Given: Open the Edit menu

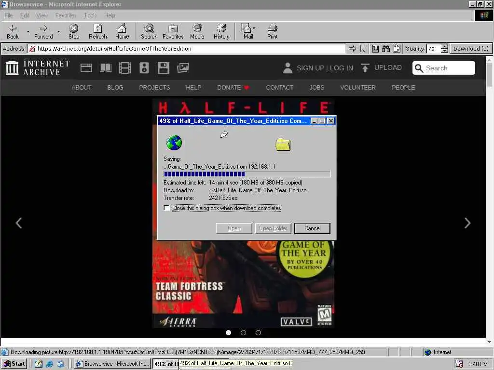Looking at the screenshot, I should [24, 15].
